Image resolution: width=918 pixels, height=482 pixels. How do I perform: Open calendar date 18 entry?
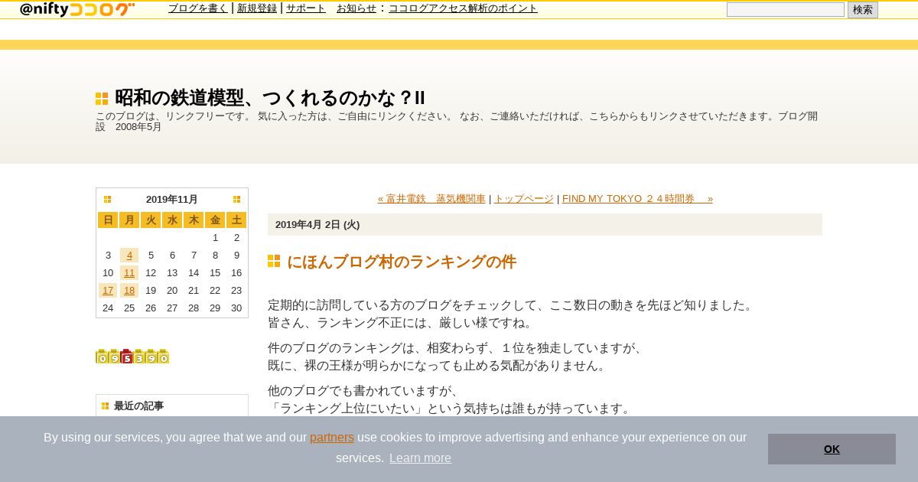(x=129, y=291)
